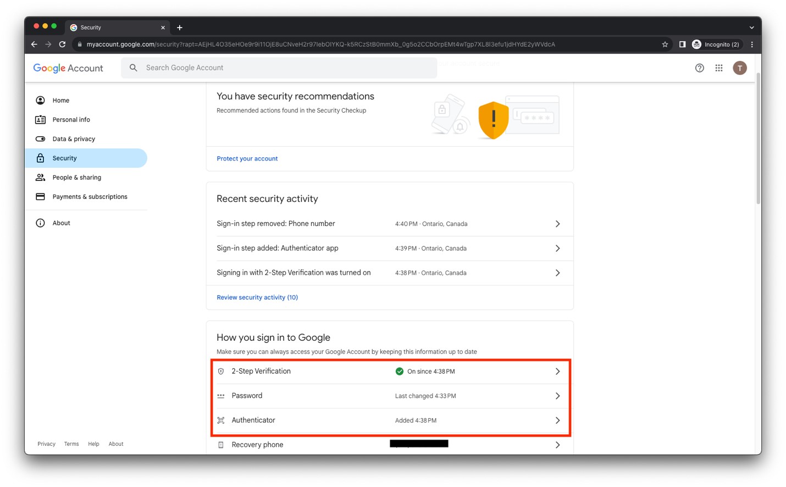Open Authenticator settings row
Screen dimensions: 786x487
390,420
